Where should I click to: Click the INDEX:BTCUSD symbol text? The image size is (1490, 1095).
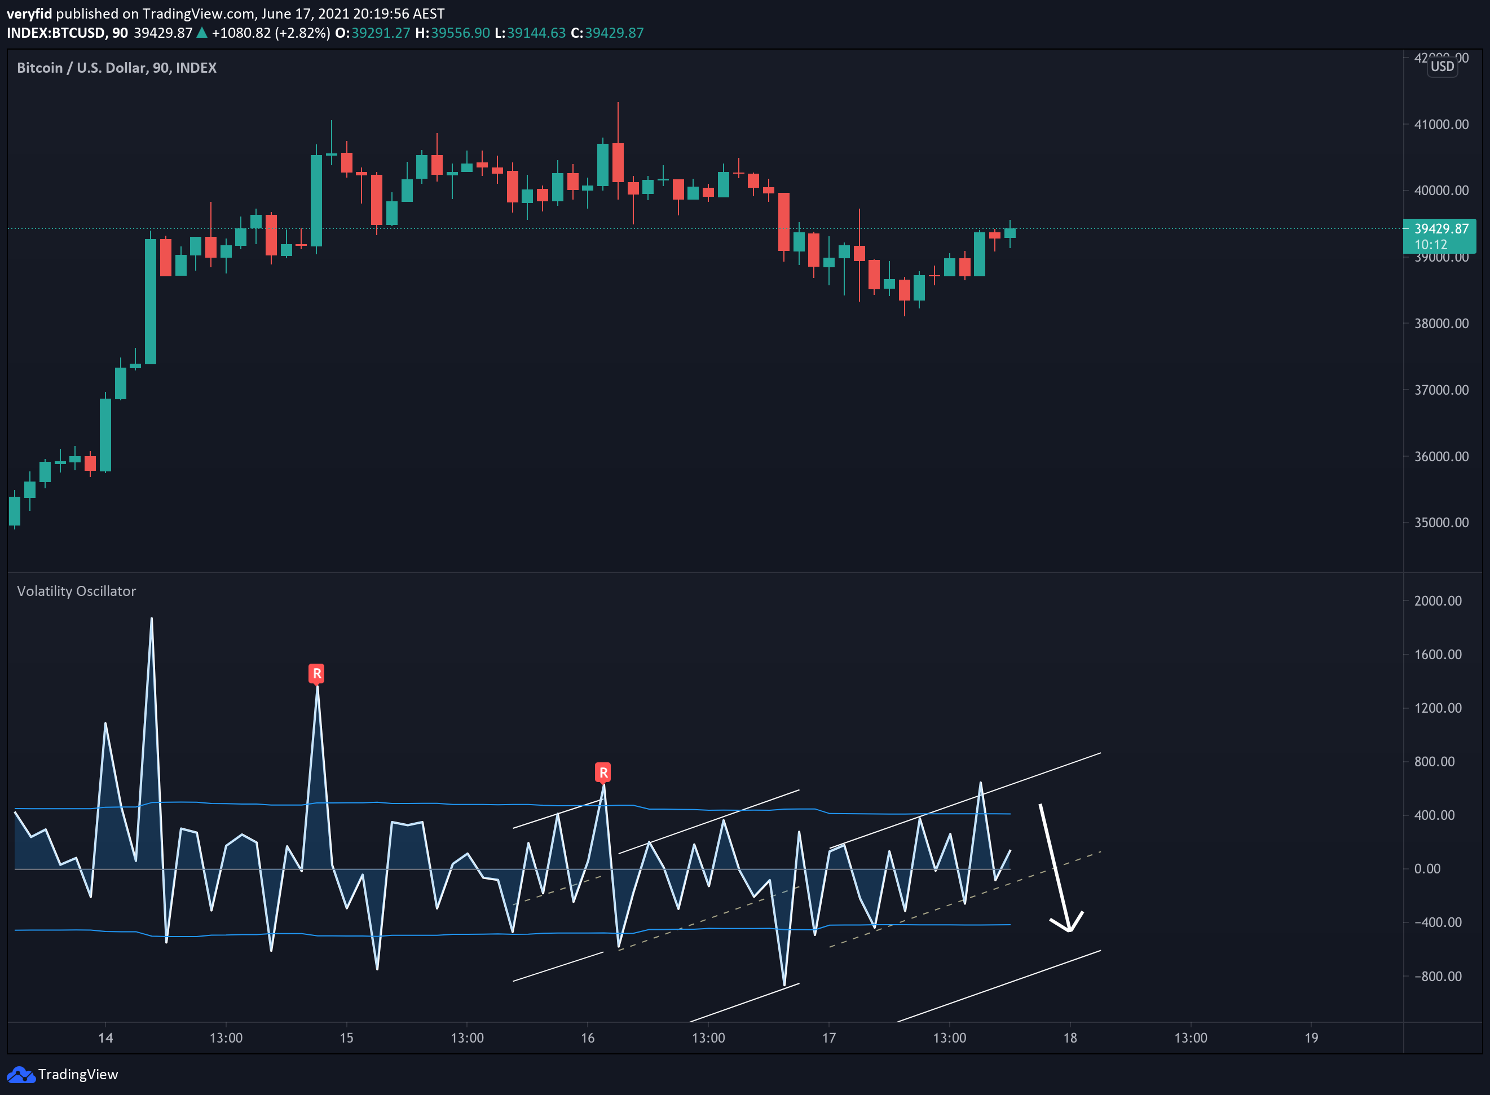pos(56,33)
